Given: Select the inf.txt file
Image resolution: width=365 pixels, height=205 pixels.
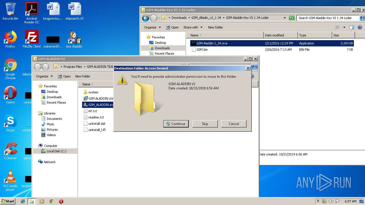Looking at the screenshot, I should (x=90, y=111).
